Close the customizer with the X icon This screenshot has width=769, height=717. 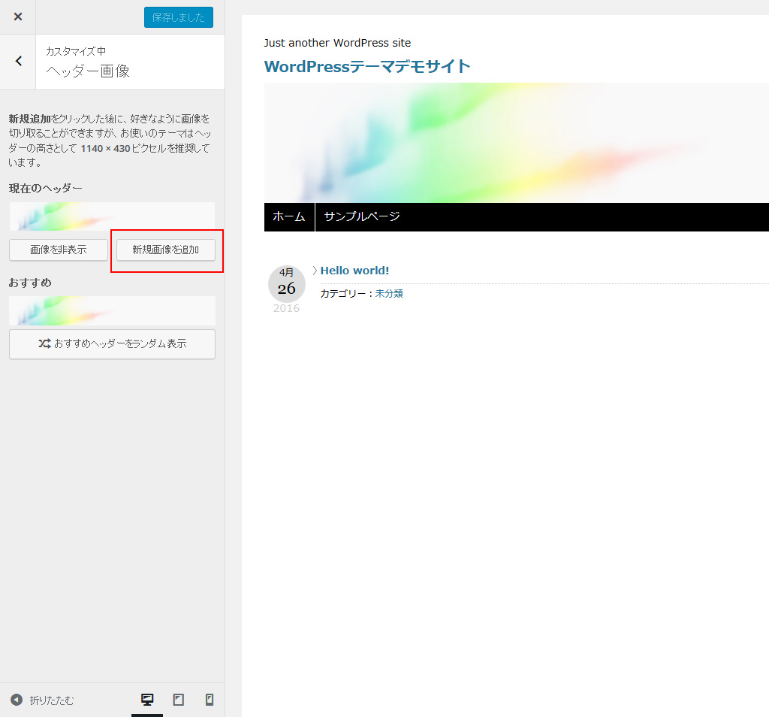18,17
